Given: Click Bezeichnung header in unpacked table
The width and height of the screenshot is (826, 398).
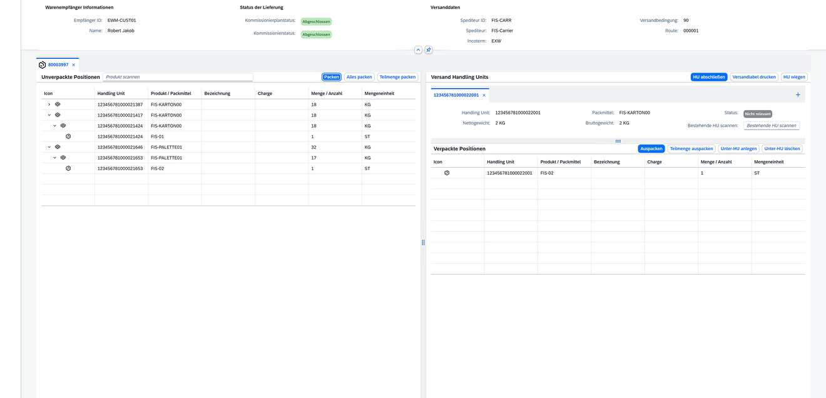Looking at the screenshot, I should coord(228,93).
